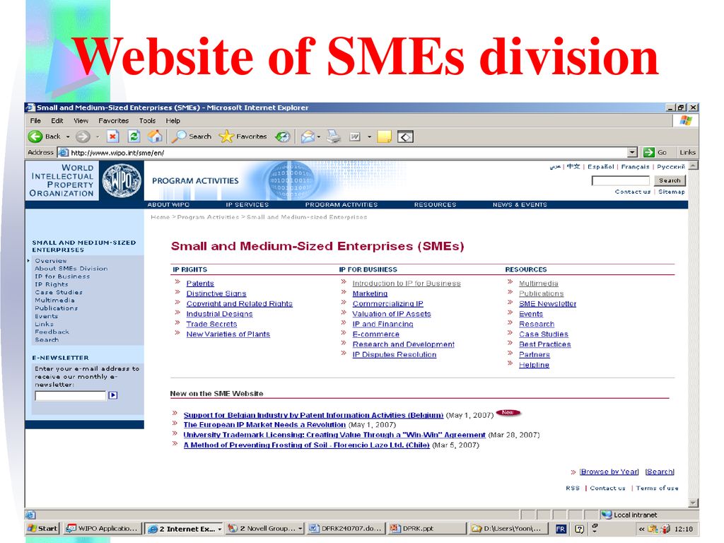Click the e-newsletter email input field
This screenshot has height=543, width=724.
(x=71, y=396)
